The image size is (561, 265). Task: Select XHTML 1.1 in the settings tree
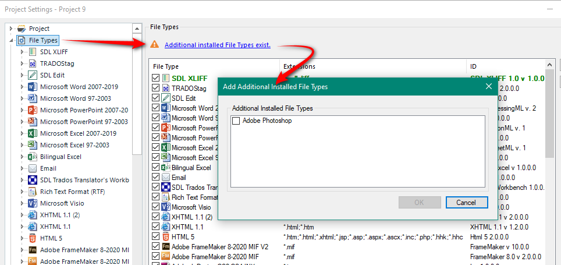coord(55,227)
